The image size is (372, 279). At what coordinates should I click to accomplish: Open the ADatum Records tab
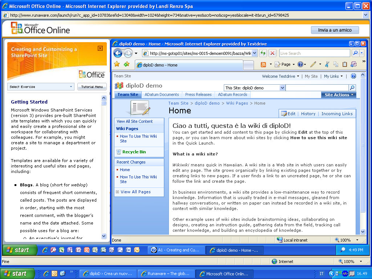(x=232, y=94)
